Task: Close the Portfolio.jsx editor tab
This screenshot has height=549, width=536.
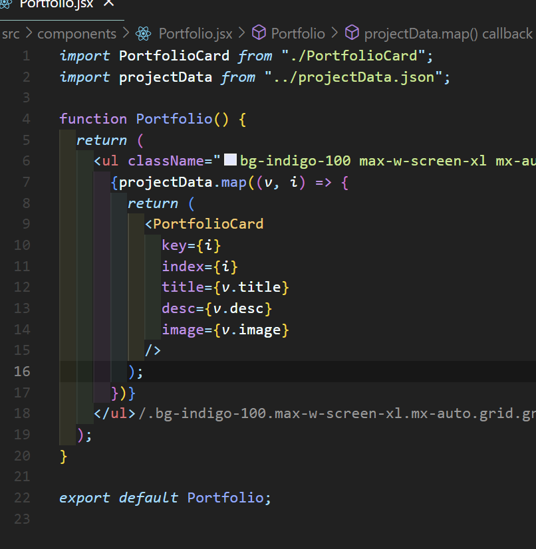Action: pyautogui.click(x=109, y=3)
